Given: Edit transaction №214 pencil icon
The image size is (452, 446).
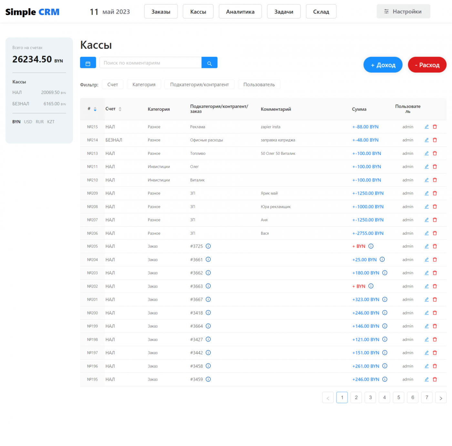Looking at the screenshot, I should click(426, 140).
